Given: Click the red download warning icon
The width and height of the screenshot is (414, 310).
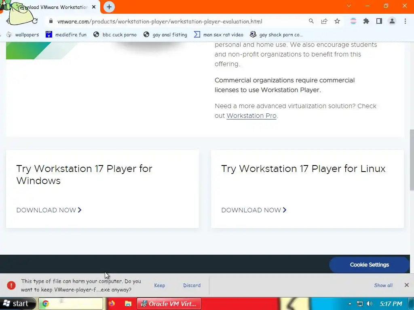Looking at the screenshot, I should pos(11,285).
